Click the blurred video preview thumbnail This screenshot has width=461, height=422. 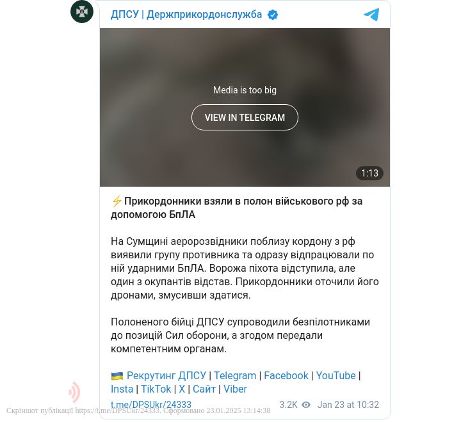(x=245, y=107)
